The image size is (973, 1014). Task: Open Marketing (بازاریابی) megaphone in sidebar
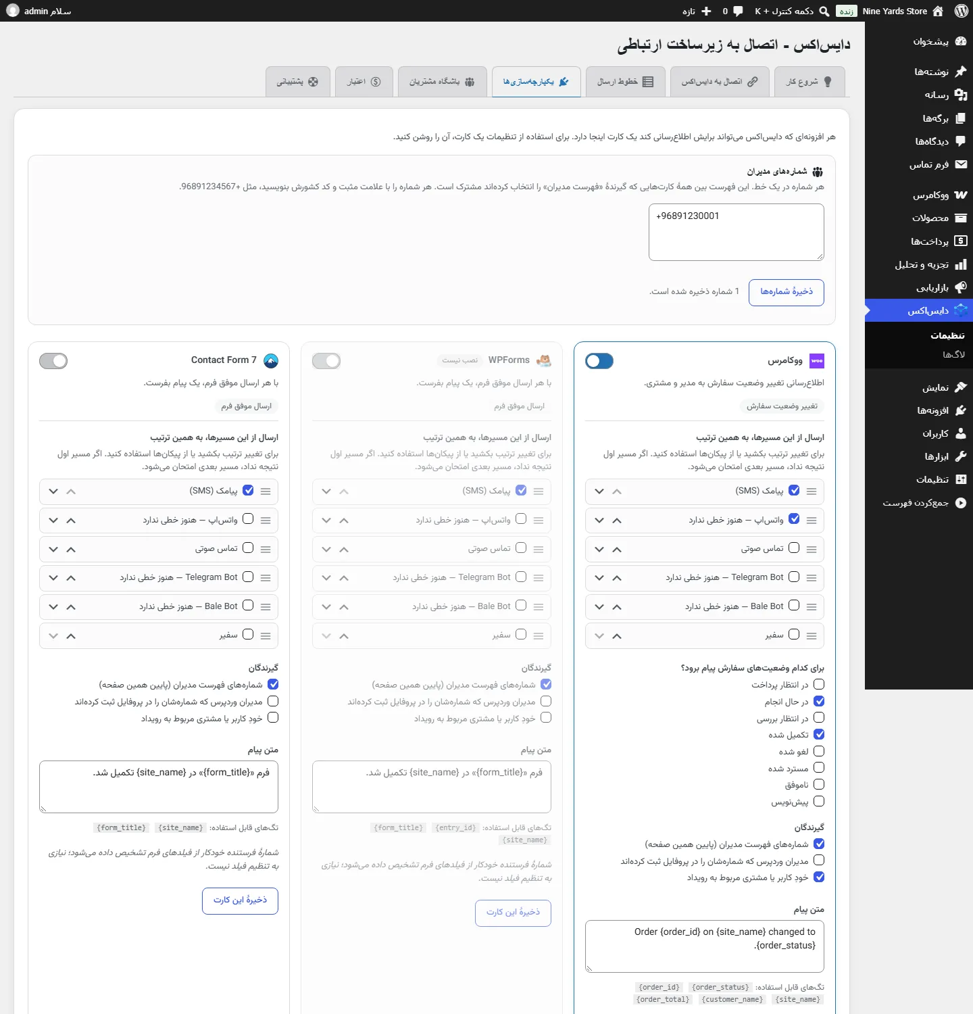click(x=961, y=287)
